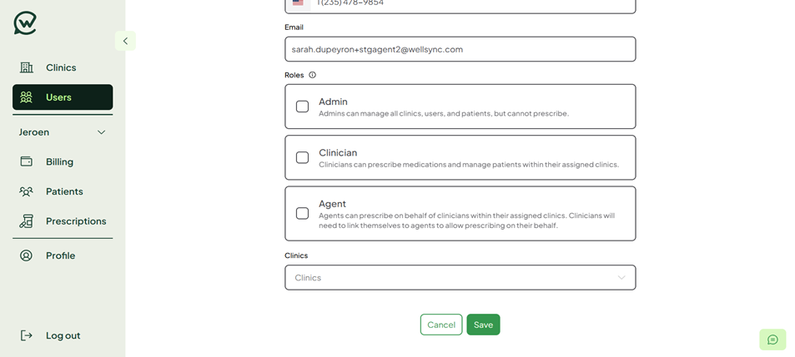
Task: Show the Roles info tooltip icon
Action: click(312, 75)
